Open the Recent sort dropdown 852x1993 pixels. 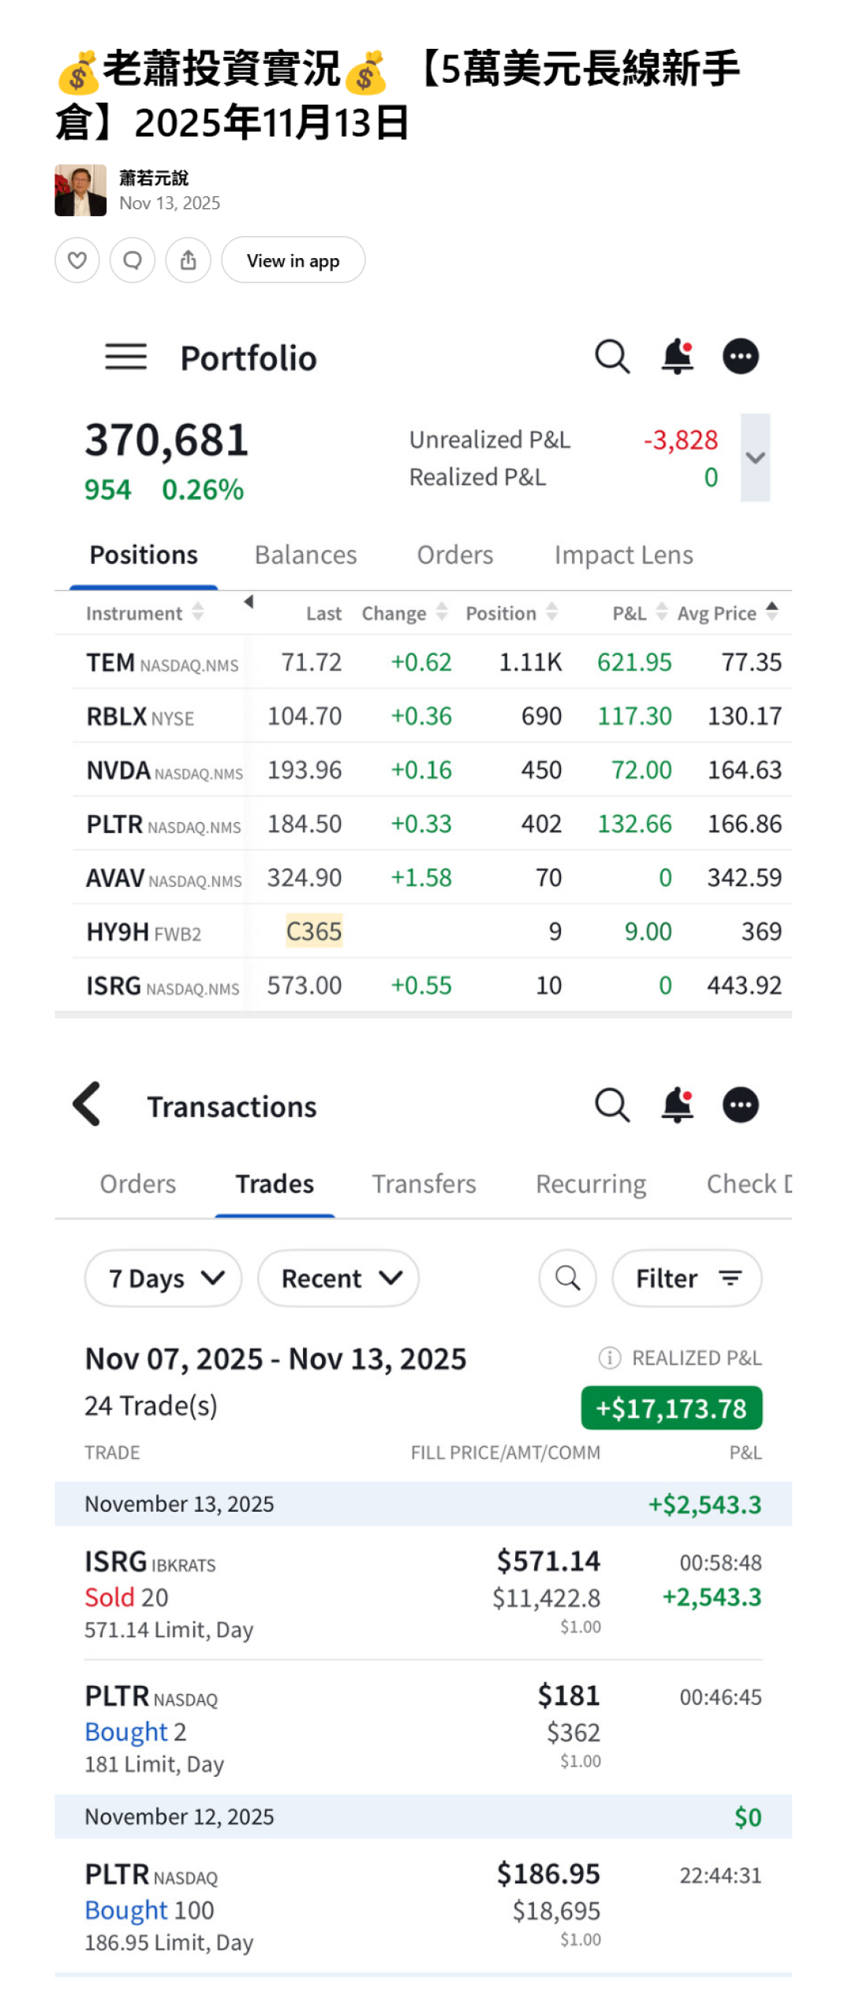tap(338, 1278)
